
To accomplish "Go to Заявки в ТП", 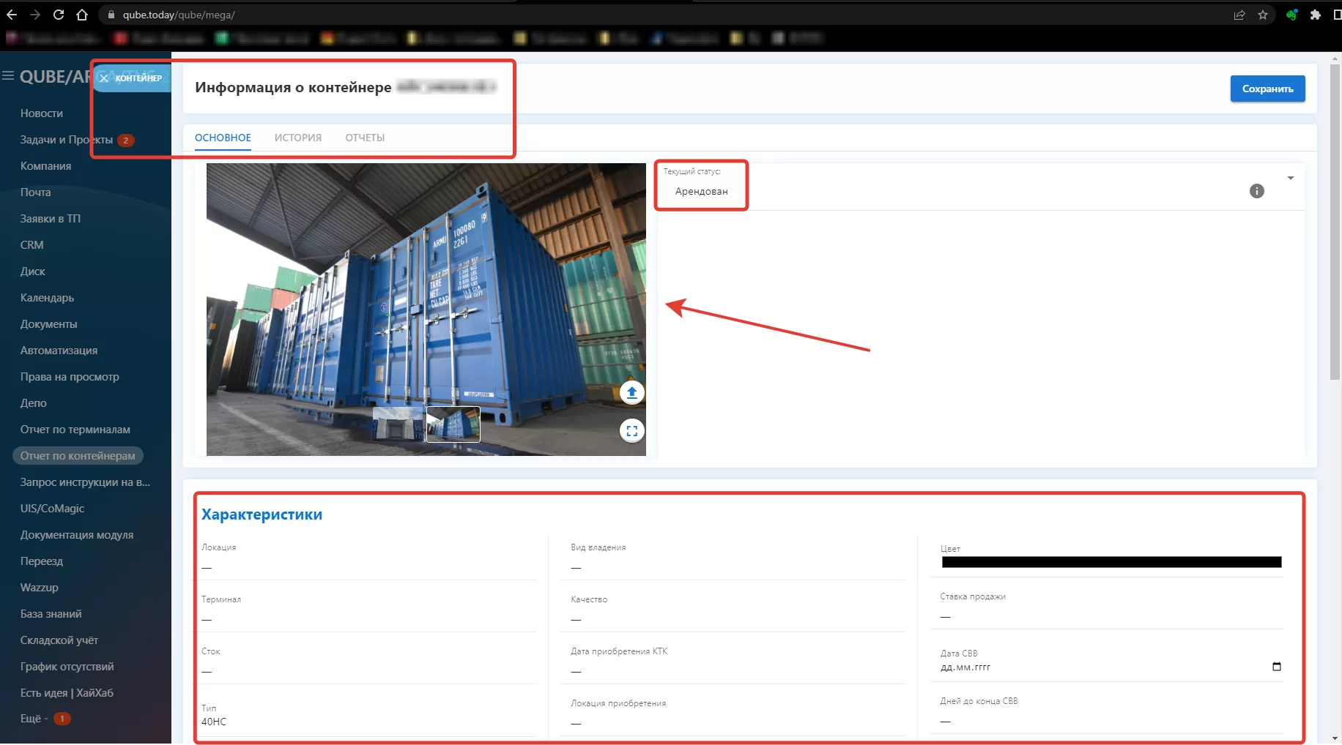I will tap(51, 219).
